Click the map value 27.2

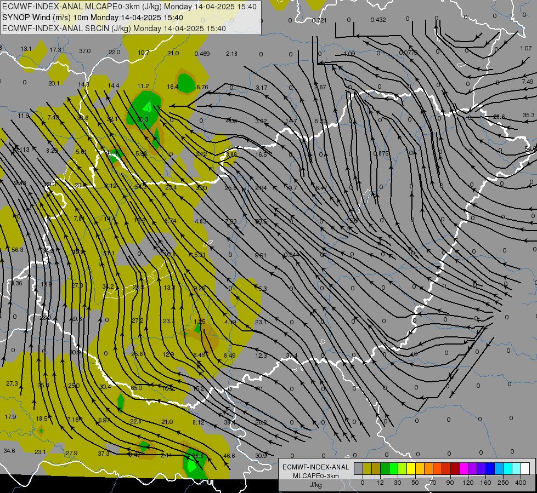[137, 320]
